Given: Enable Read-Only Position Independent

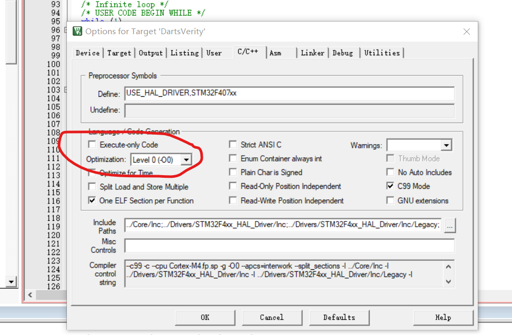Looking at the screenshot, I should coord(233,186).
